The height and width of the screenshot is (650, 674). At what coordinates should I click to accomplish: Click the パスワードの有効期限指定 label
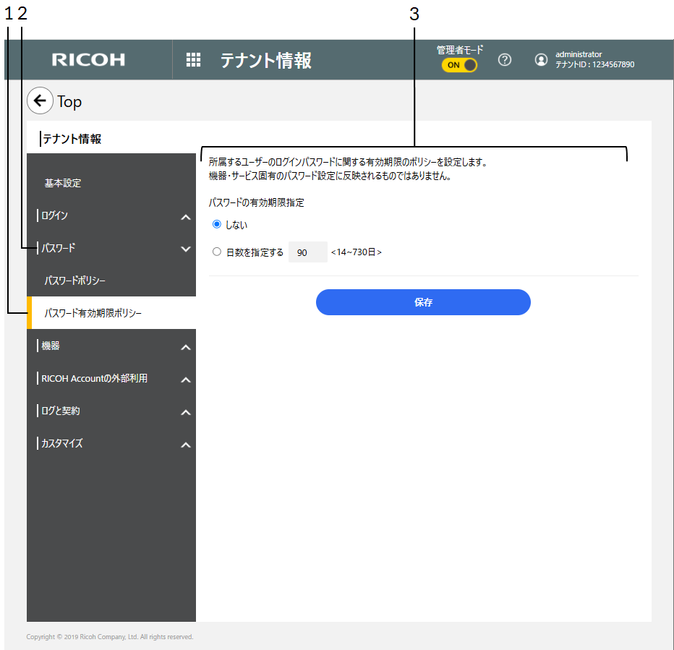pos(256,202)
